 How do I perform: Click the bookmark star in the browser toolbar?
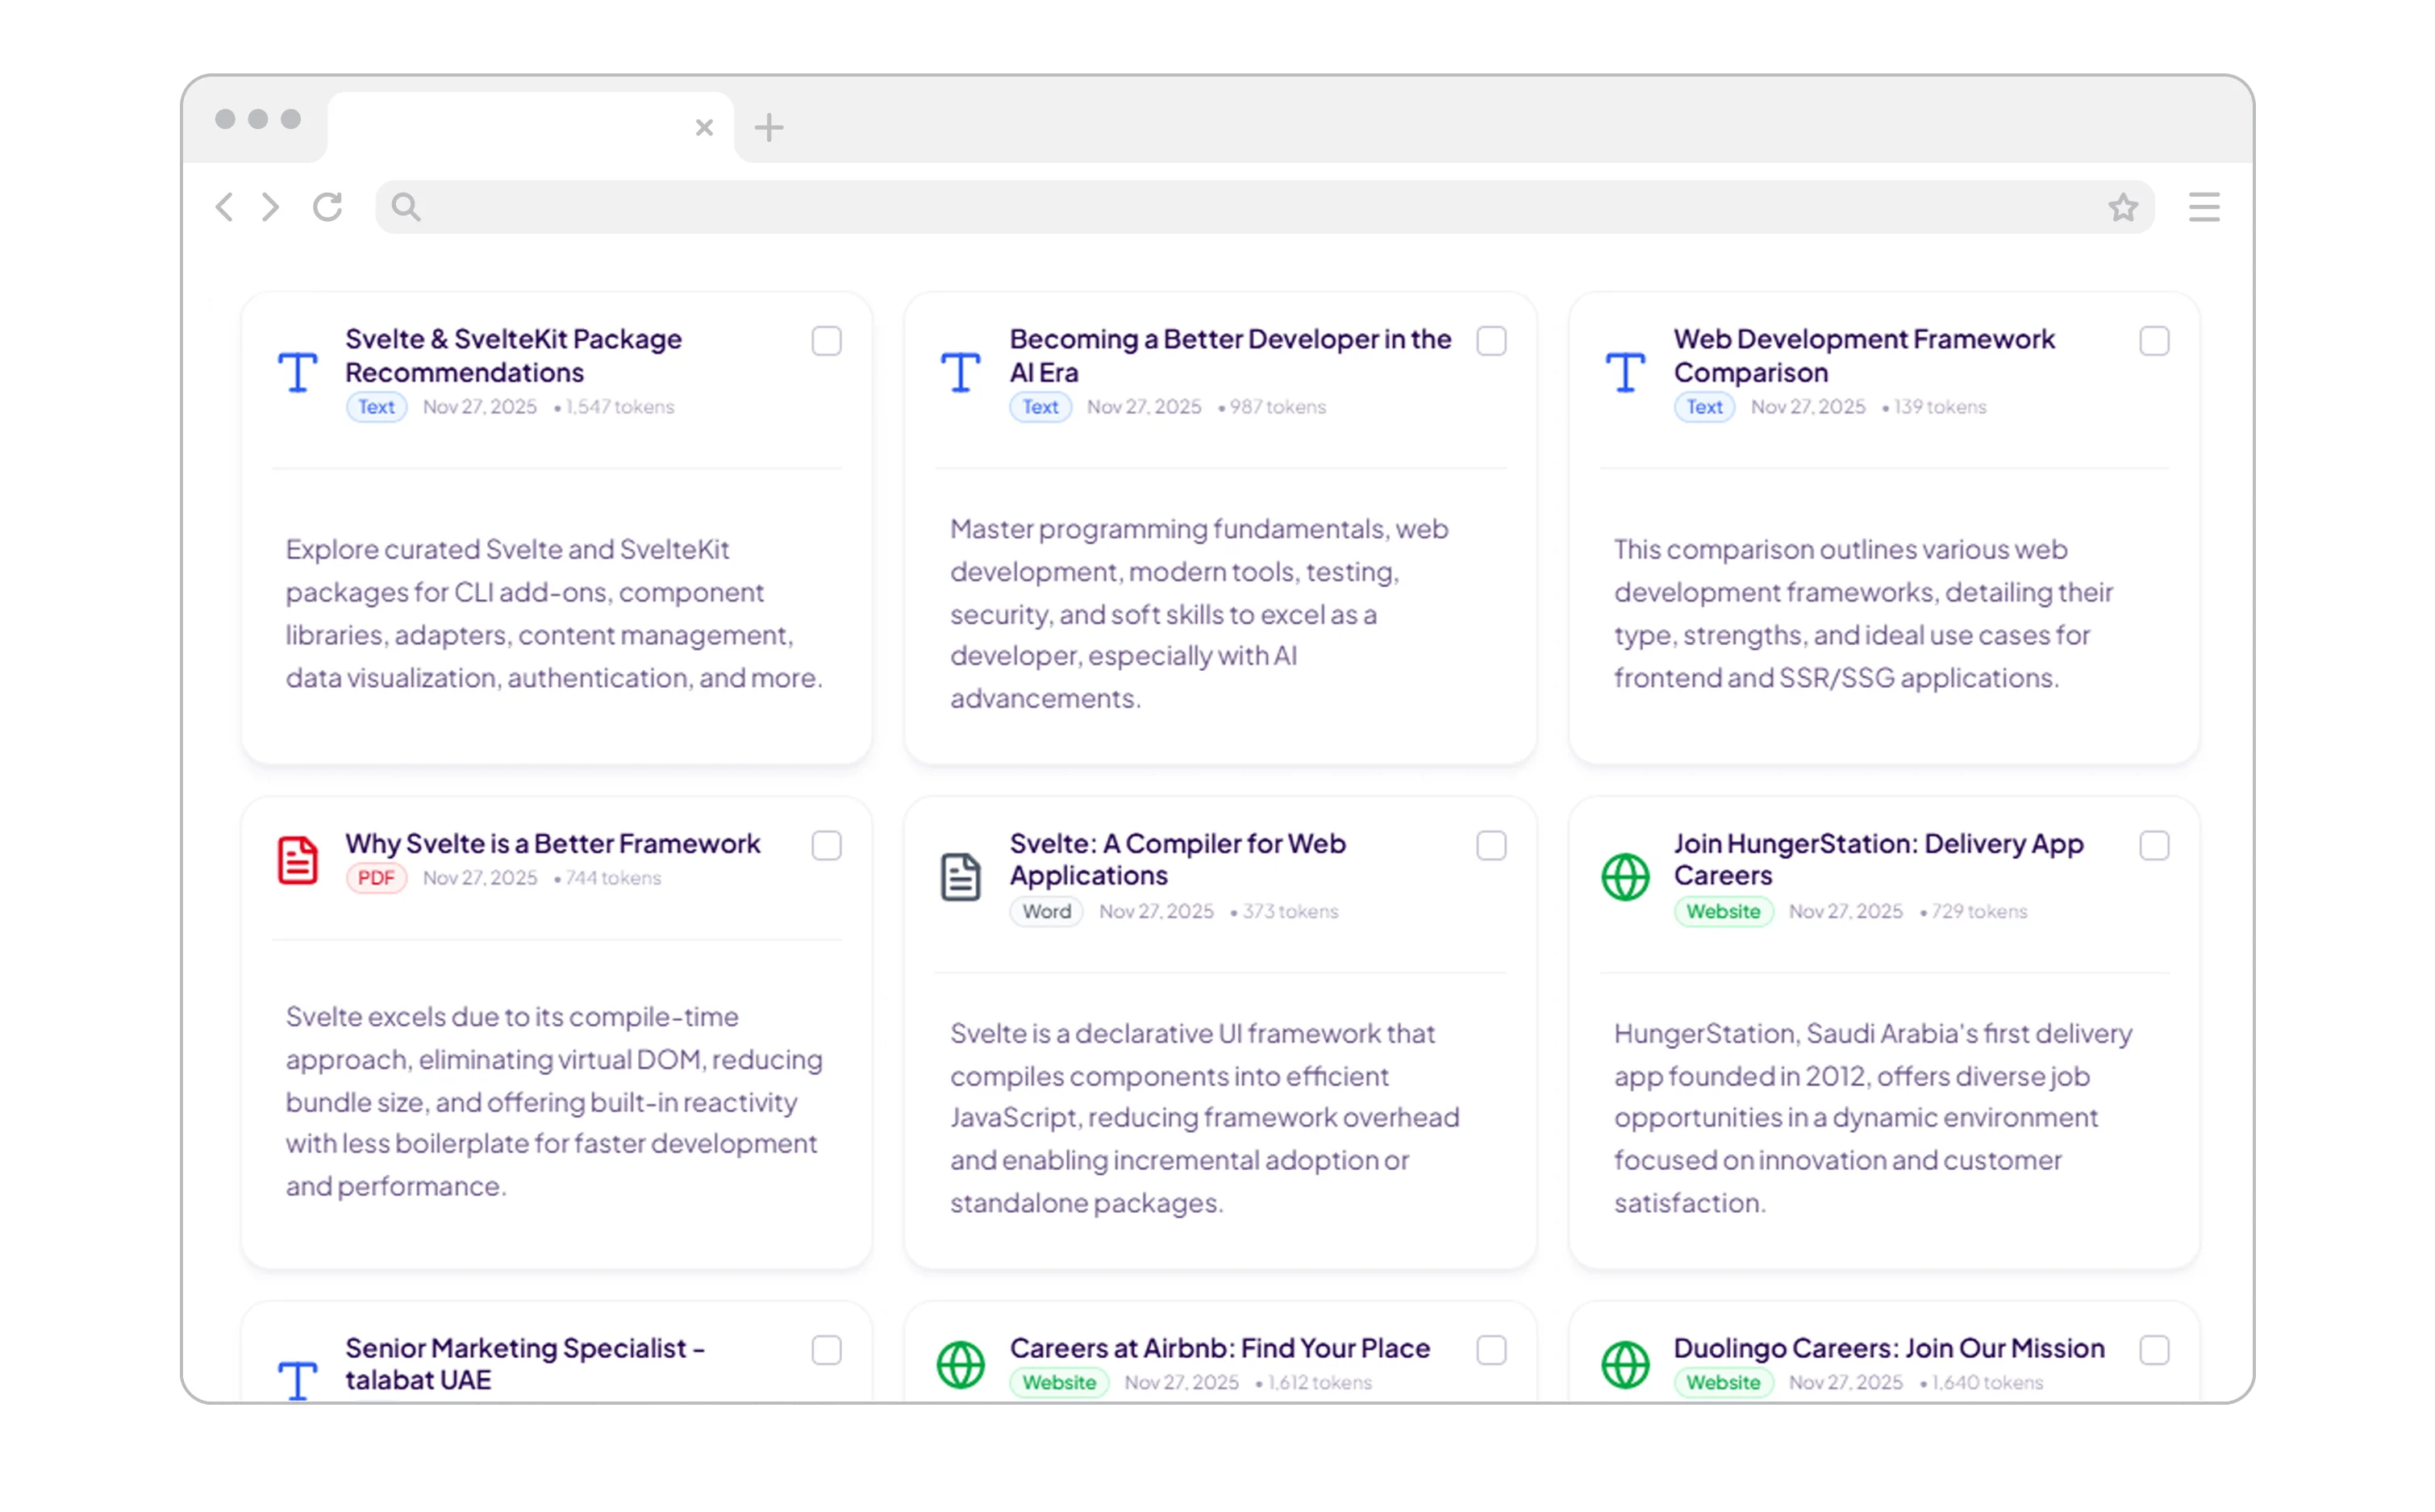2122,207
